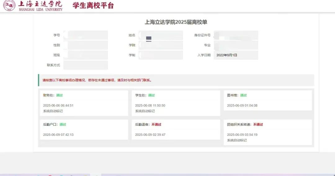Focus the 身份证件号 field
This screenshot has height=176, width=335.
[236, 35]
